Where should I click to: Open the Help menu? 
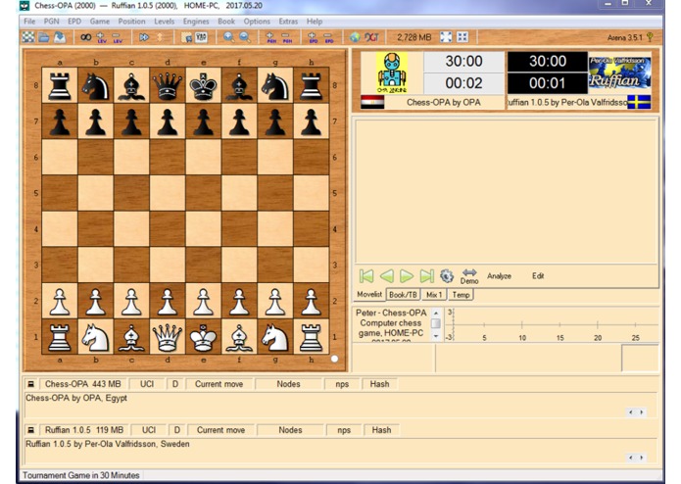point(315,22)
